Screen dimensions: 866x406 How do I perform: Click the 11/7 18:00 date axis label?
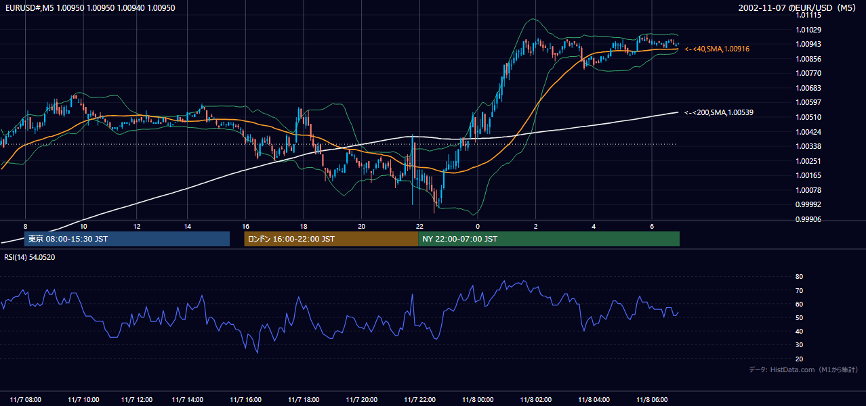304,400
